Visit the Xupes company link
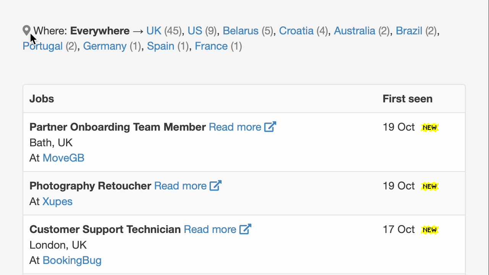Screen dimensions: 489x275 (57, 201)
